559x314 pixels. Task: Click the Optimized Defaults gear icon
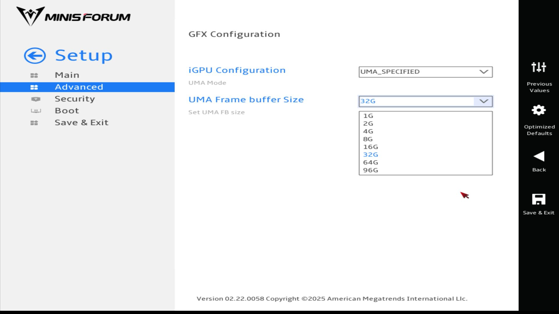[x=539, y=110]
